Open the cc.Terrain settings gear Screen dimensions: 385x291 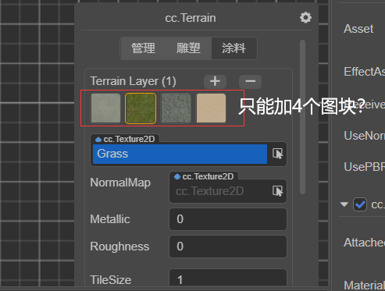(305, 18)
